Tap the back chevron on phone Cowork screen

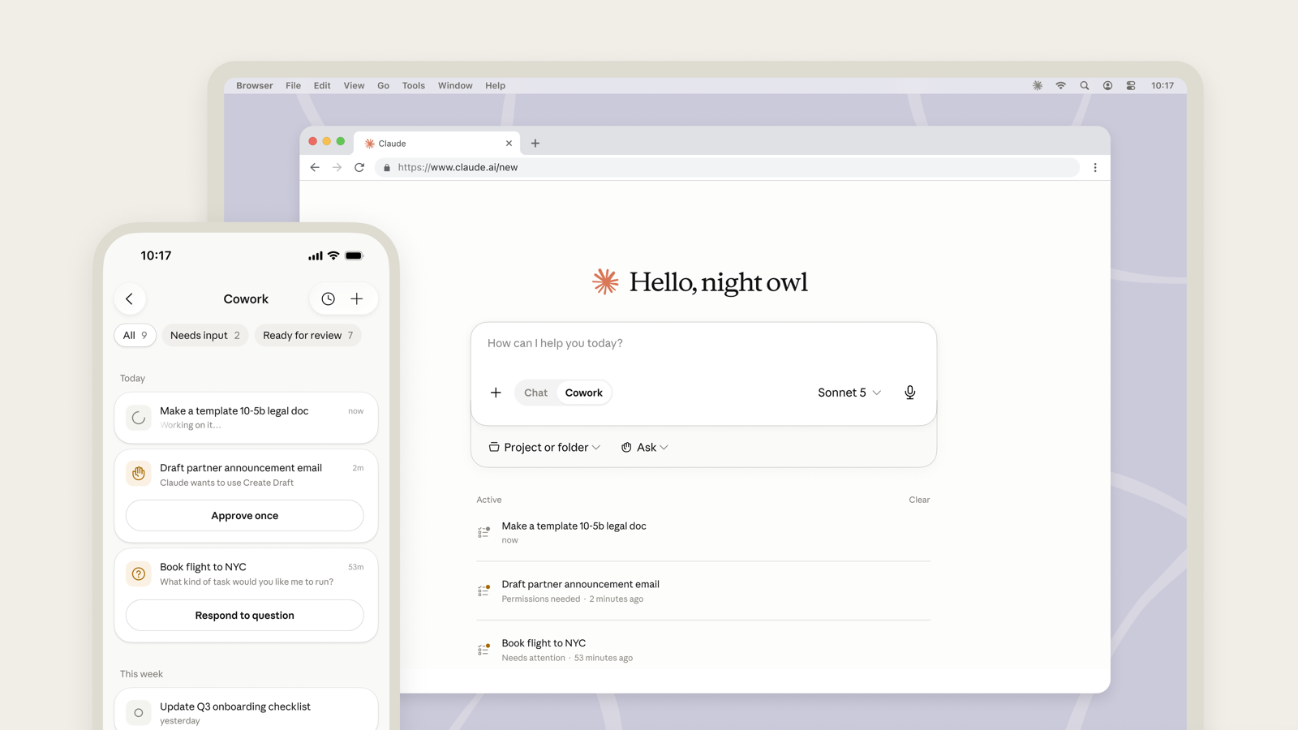130,298
